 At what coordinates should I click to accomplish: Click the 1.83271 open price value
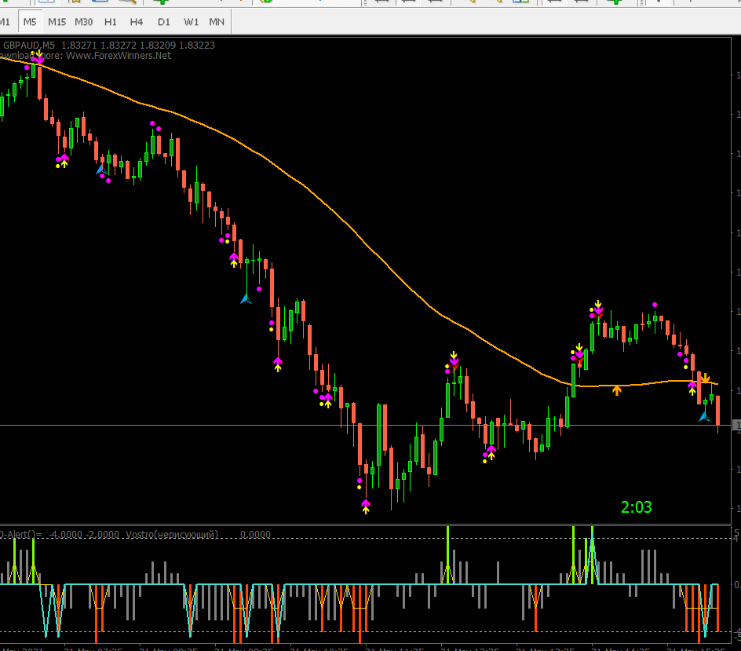[x=79, y=46]
